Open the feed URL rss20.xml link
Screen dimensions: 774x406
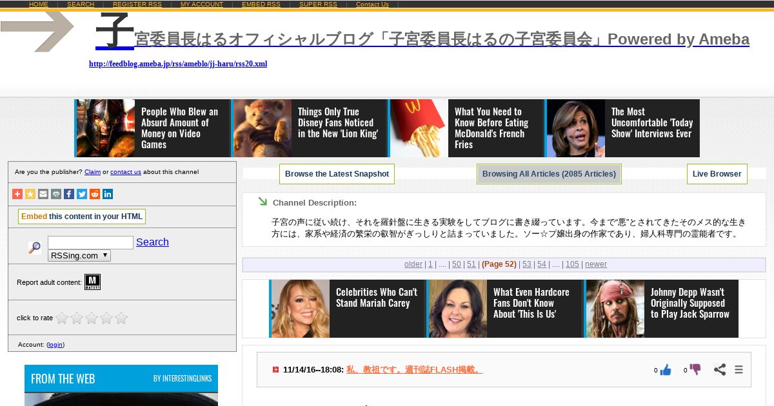coord(178,64)
